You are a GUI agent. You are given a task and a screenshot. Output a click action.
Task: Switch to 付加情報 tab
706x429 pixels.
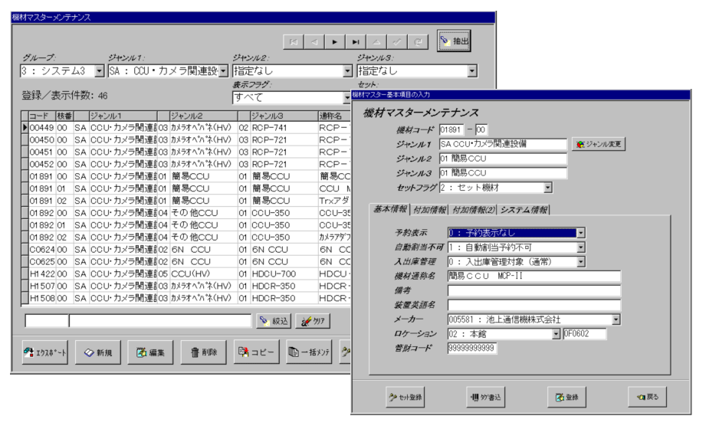(429, 210)
